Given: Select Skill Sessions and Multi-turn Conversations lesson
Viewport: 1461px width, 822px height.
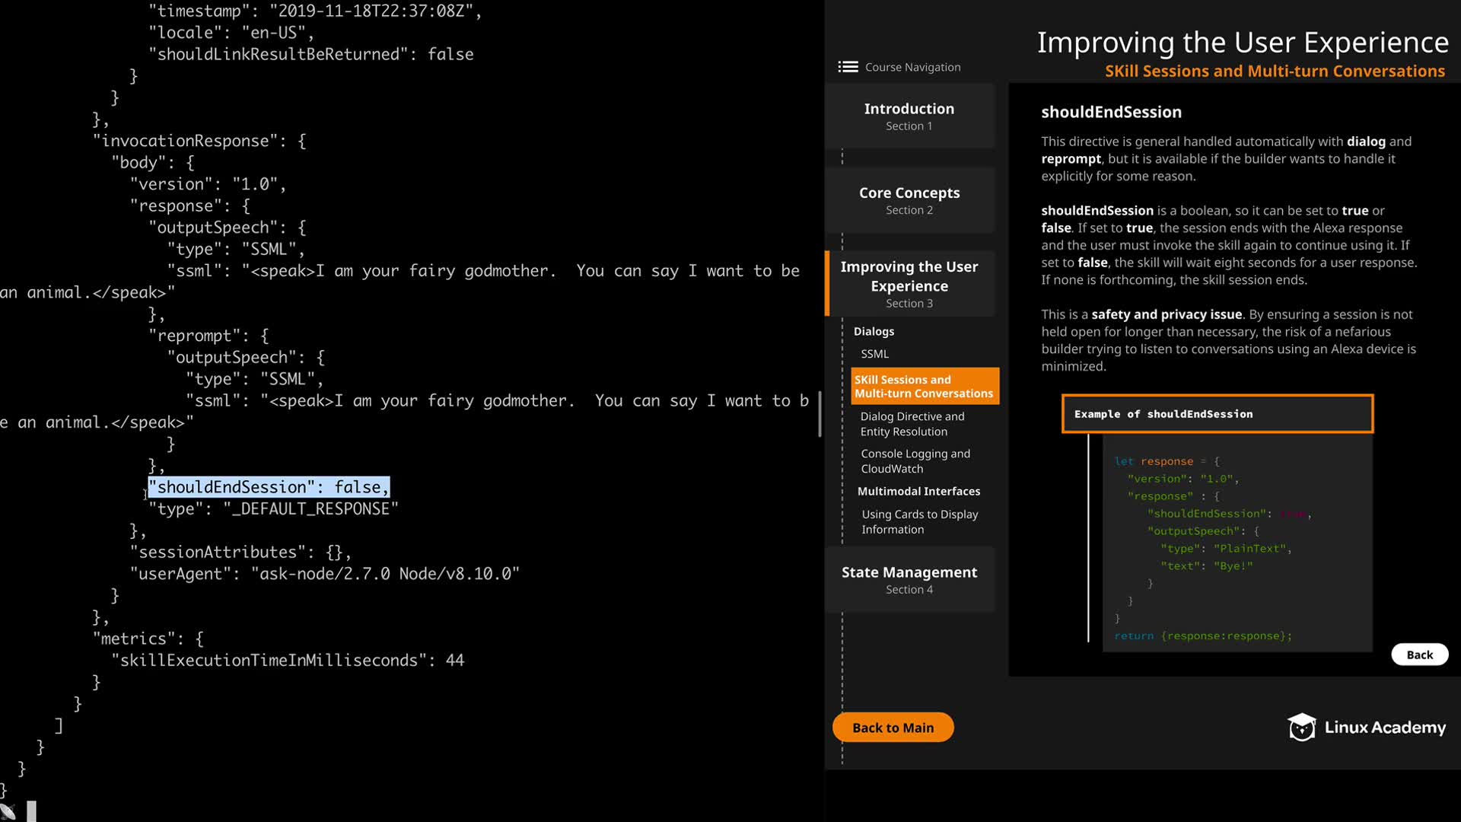Looking at the screenshot, I should [x=923, y=387].
